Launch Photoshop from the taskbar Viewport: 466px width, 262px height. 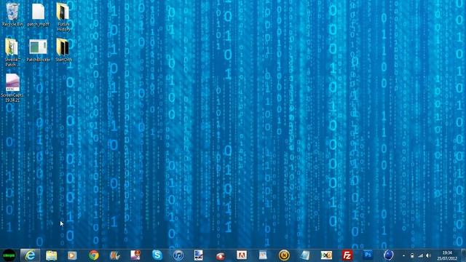[x=368, y=255]
